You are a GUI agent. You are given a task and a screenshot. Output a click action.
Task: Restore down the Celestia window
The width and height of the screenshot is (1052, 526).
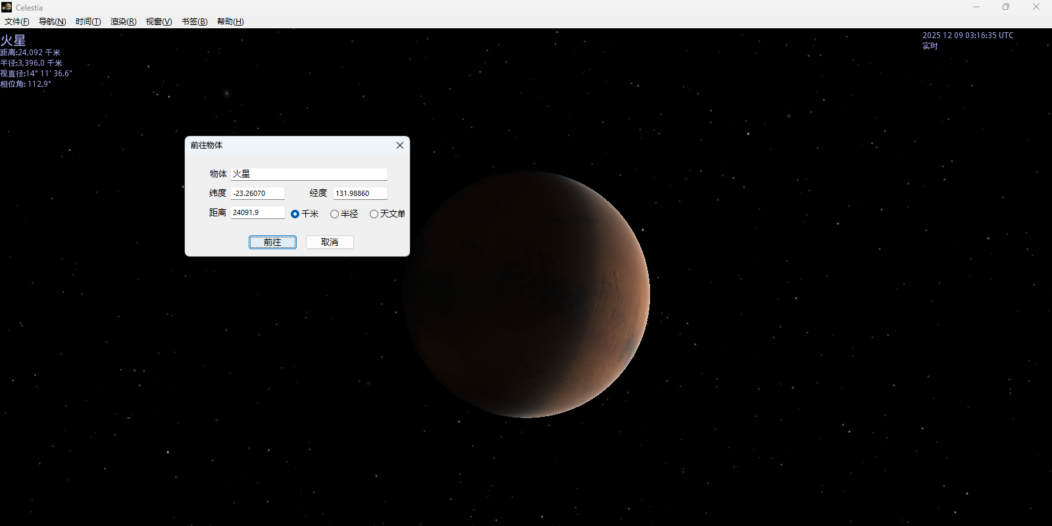coord(1006,7)
